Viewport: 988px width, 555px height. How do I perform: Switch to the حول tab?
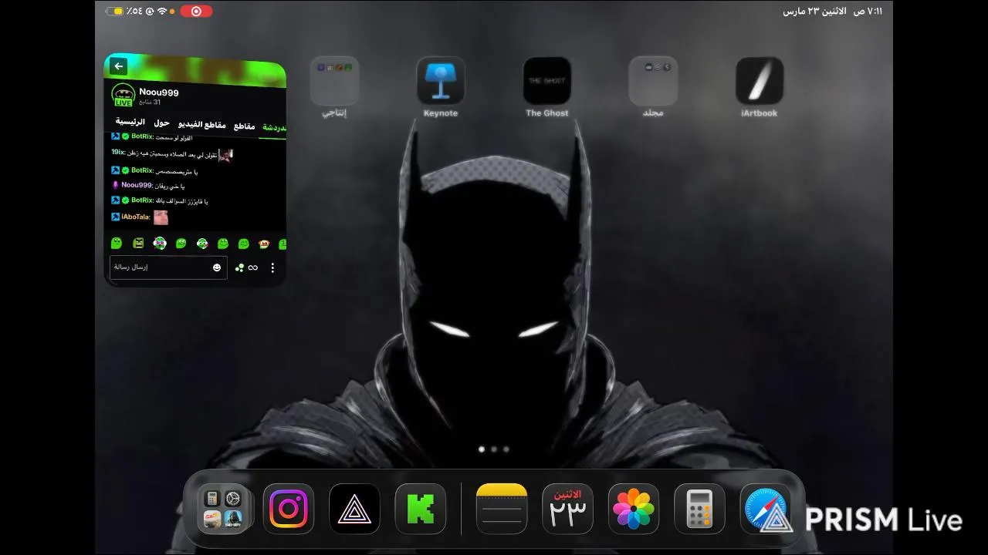coord(161,123)
